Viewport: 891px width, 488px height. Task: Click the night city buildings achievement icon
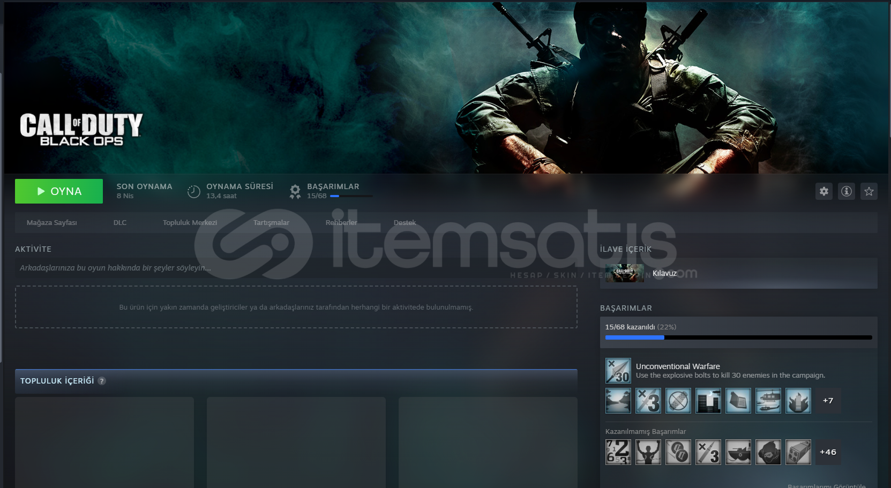(708, 401)
